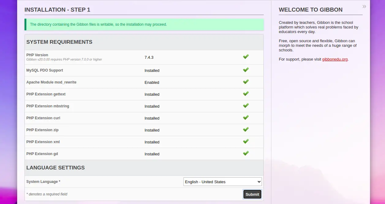Click the Language Settings heading
The width and height of the screenshot is (385, 204).
55,168
